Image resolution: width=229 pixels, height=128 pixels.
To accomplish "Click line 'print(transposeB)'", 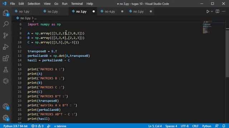I will pos(43,101).
